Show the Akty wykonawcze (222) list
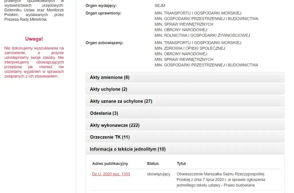This screenshot has width=294, height=193. (115, 125)
